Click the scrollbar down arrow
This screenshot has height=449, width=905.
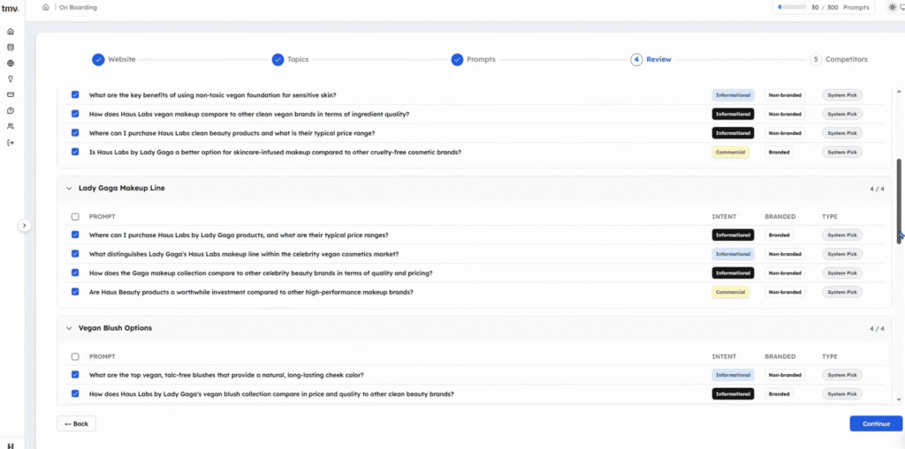click(899, 399)
